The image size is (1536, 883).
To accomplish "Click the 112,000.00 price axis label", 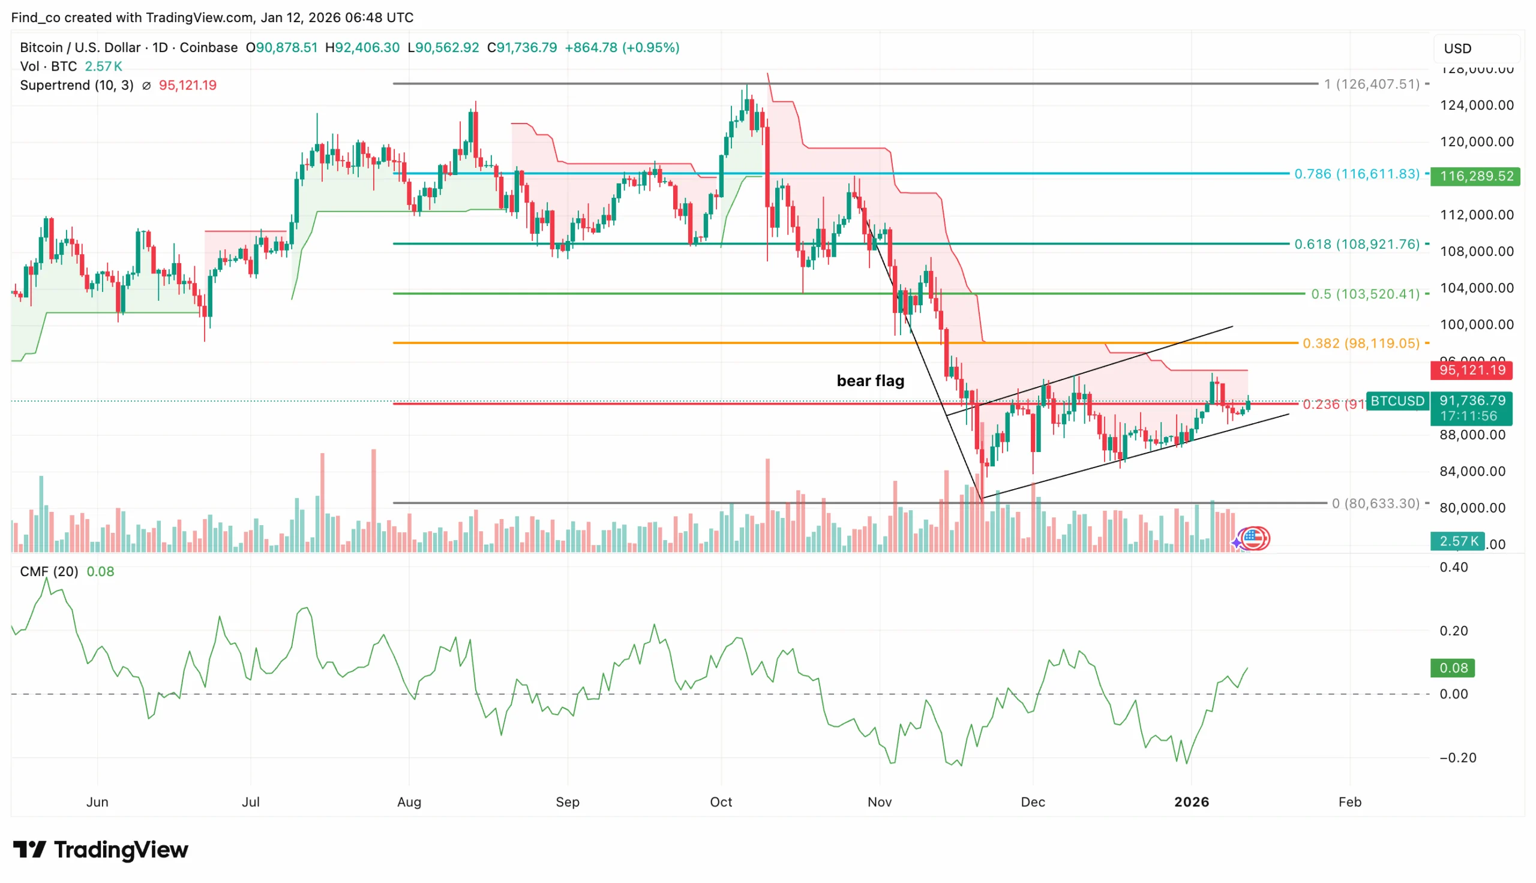I will point(1477,215).
